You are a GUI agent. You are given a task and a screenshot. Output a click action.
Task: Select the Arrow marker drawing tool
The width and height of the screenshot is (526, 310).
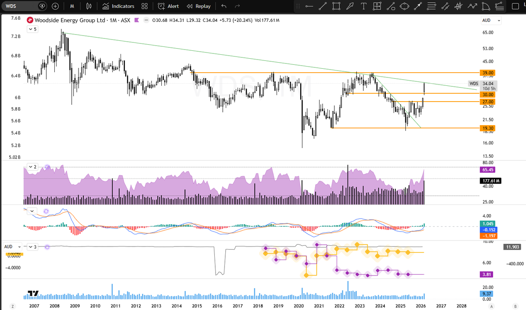pyautogui.click(x=350, y=6)
